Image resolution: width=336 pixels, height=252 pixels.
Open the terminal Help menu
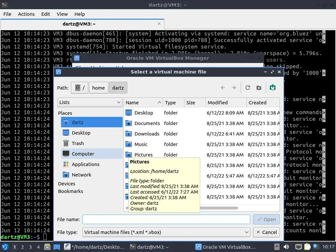tap(79, 14)
